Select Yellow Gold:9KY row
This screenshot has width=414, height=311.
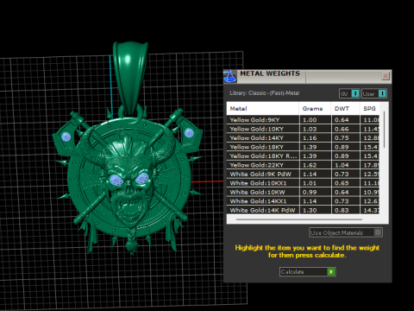[303, 120]
